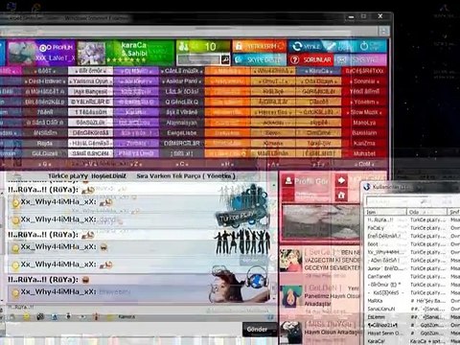Open the DêMîRCîLêR room
This screenshot has width=460, height=345.
[x=181, y=143]
